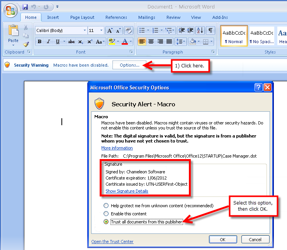Show paragraph marks with pilcrow icon
The height and width of the screenshot is (250, 287).
(x=211, y=30)
